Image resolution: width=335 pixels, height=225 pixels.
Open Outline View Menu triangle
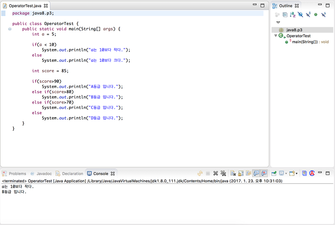[x=278, y=22]
